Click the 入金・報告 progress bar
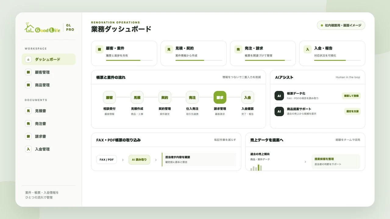This screenshot has width=390, height=219. click(x=337, y=60)
